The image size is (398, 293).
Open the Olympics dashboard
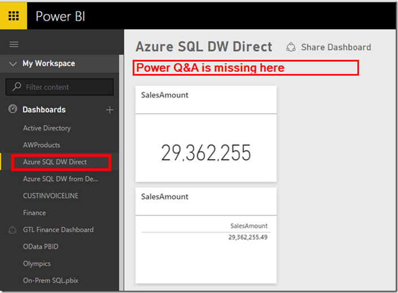(x=37, y=264)
